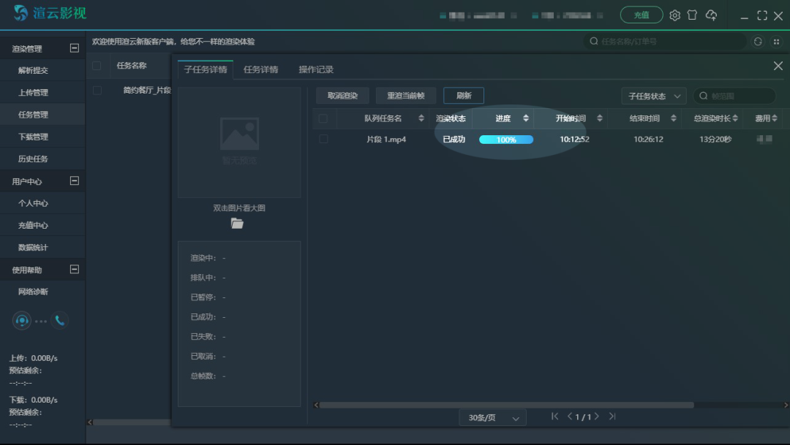
Task: Go to next page arrow in pagination
Action: pyautogui.click(x=597, y=417)
